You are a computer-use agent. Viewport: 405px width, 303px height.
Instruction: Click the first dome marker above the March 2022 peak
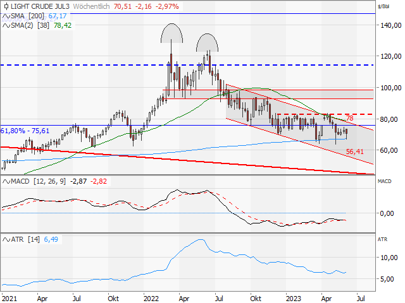click(171, 33)
